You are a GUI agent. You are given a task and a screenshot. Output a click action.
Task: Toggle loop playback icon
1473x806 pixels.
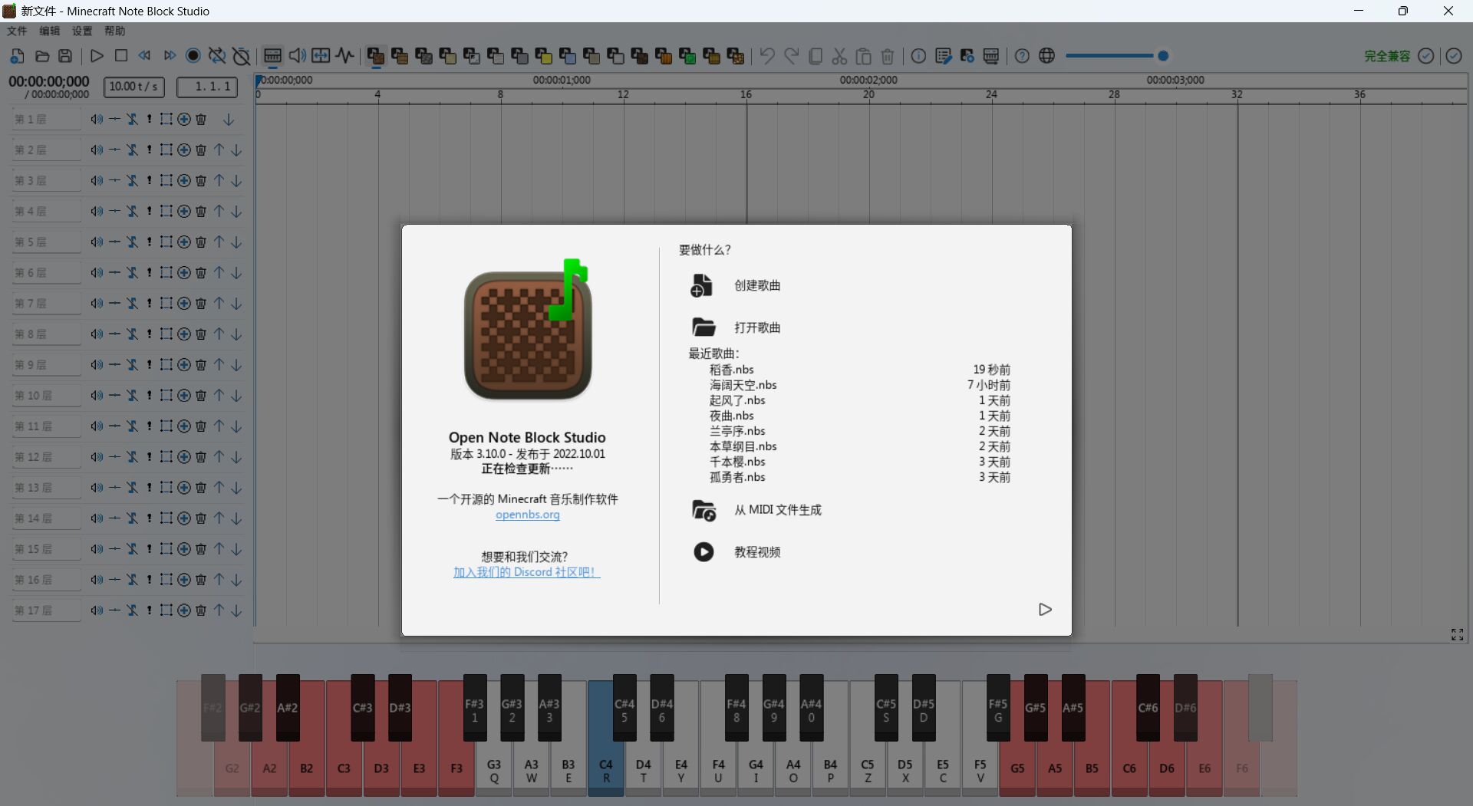coord(217,56)
